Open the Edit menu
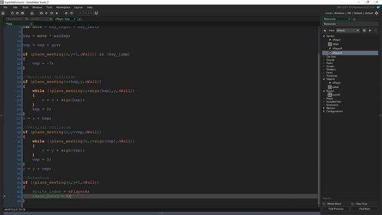The height and width of the screenshot is (215, 382). click(16, 7)
